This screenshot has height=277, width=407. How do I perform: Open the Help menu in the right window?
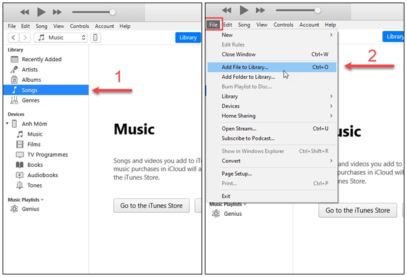click(x=330, y=24)
